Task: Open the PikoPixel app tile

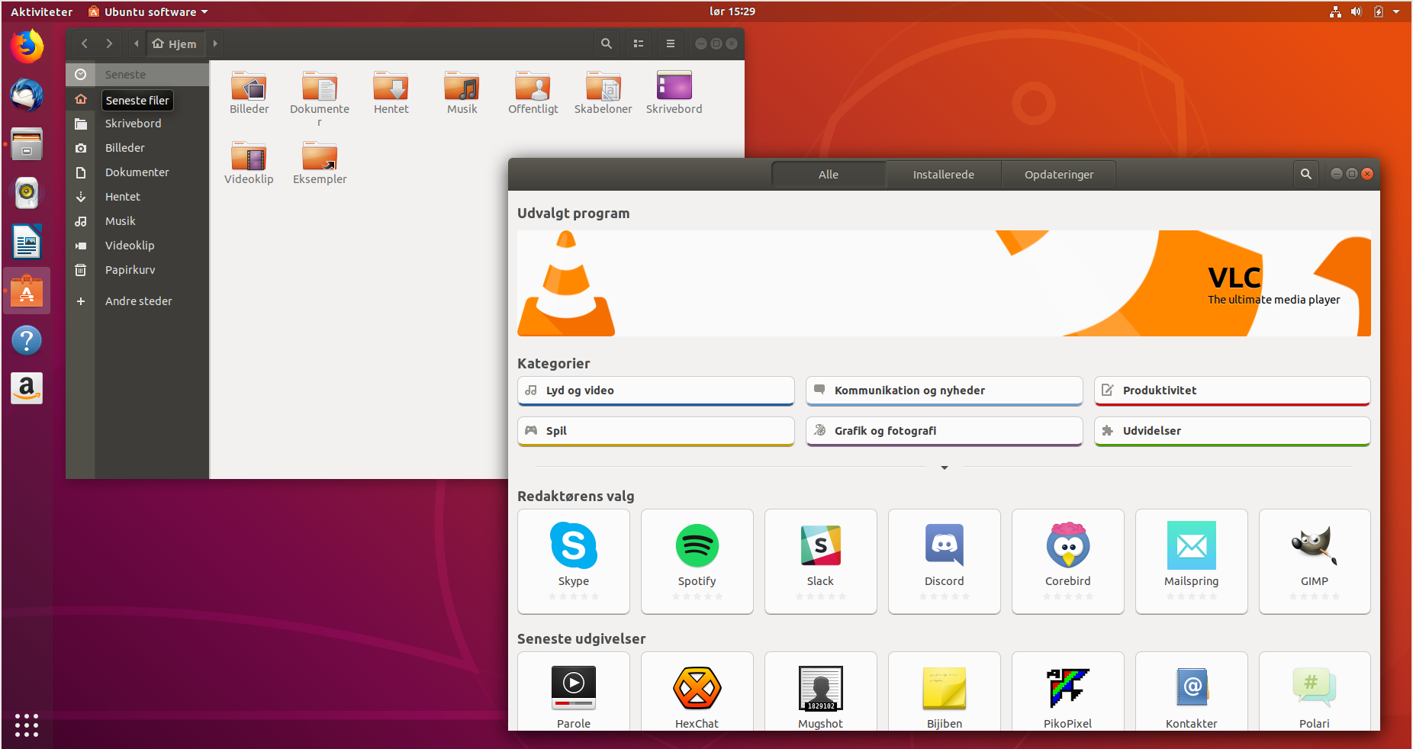Action: coord(1068,692)
